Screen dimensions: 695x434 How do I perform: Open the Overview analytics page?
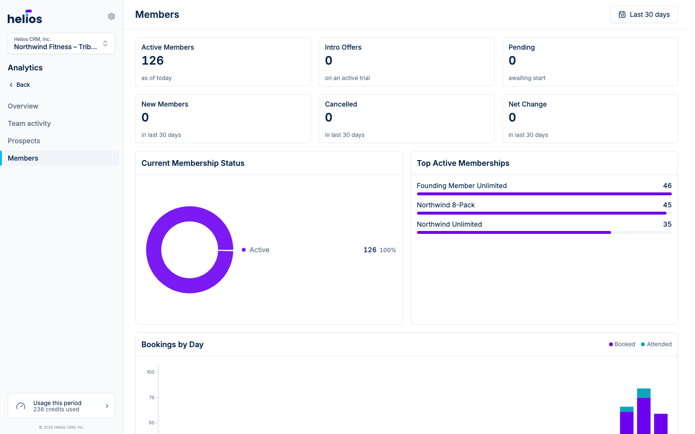[x=23, y=106]
